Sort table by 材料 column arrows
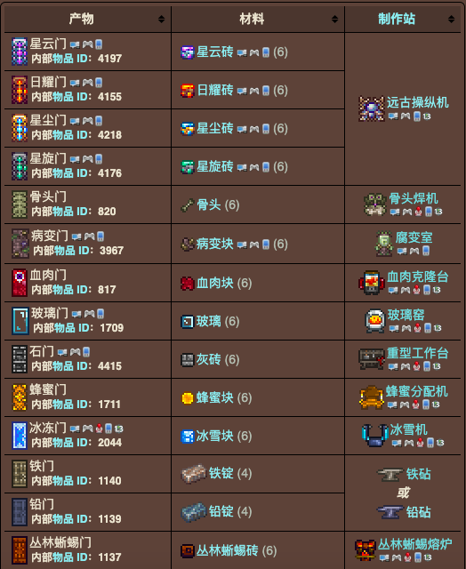 (x=335, y=20)
